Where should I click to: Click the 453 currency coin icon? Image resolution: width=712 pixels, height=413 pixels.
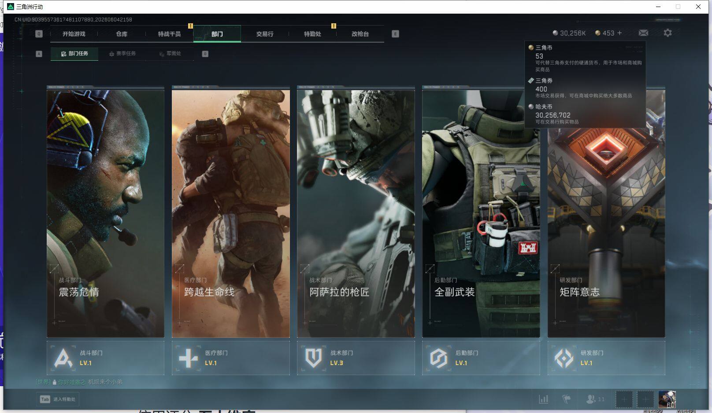pyautogui.click(x=598, y=33)
